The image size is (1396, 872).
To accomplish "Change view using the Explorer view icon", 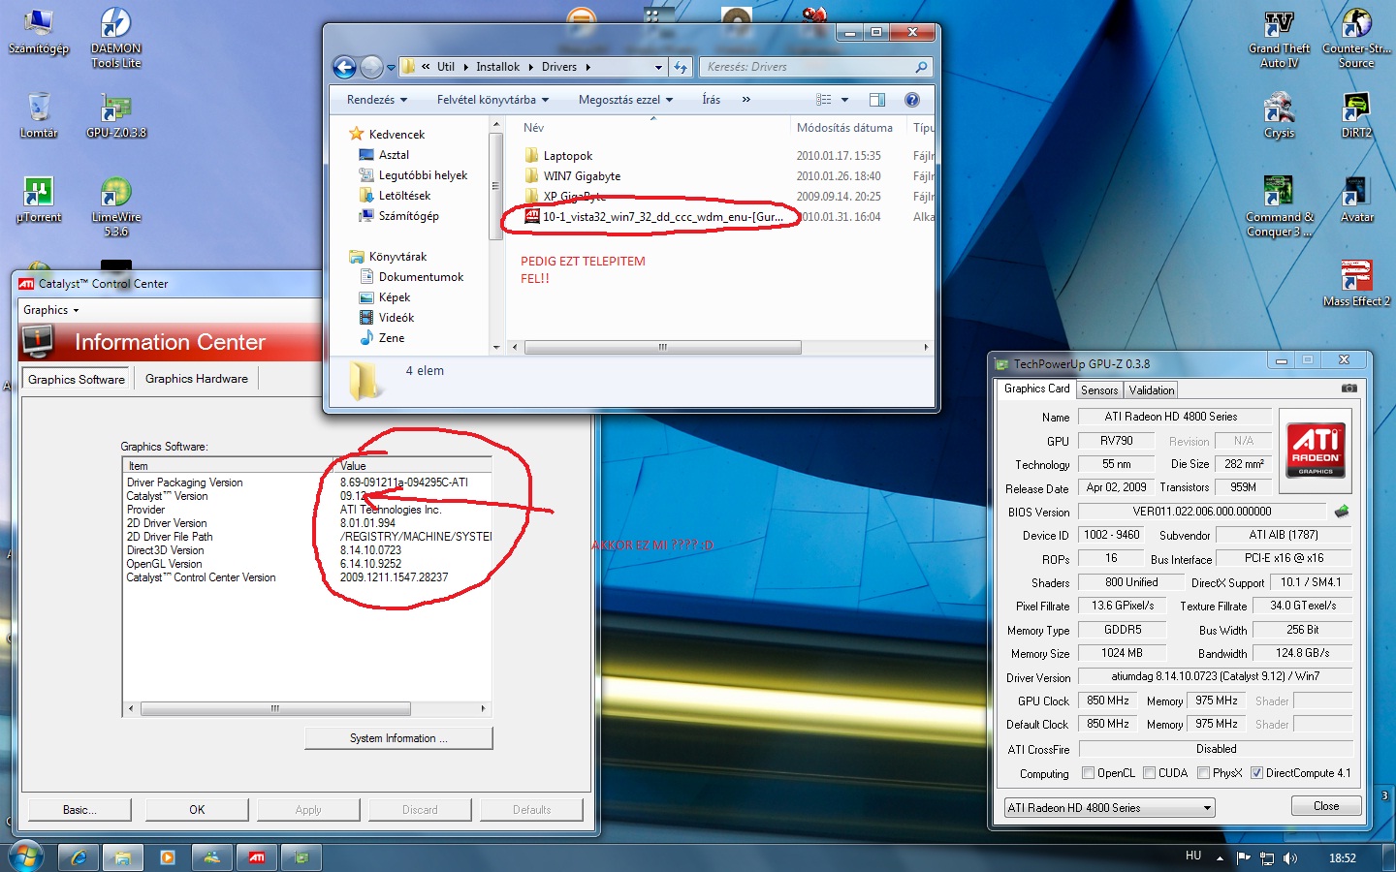I will point(824,99).
